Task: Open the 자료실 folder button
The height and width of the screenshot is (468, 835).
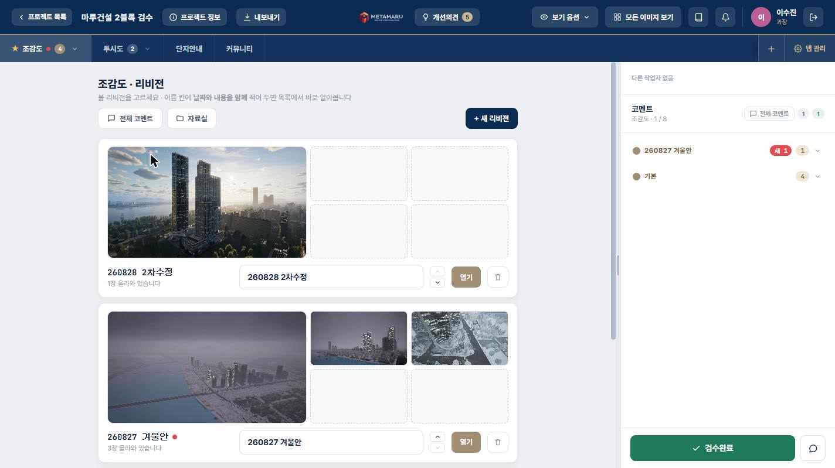Action: pos(192,118)
